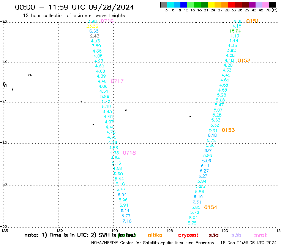Click altika track label 0151
This screenshot has width=281, height=246.
(253, 21)
